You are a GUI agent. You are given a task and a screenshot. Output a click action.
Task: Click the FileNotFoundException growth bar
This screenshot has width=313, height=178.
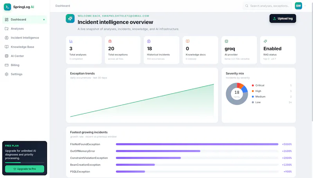coord(197,144)
